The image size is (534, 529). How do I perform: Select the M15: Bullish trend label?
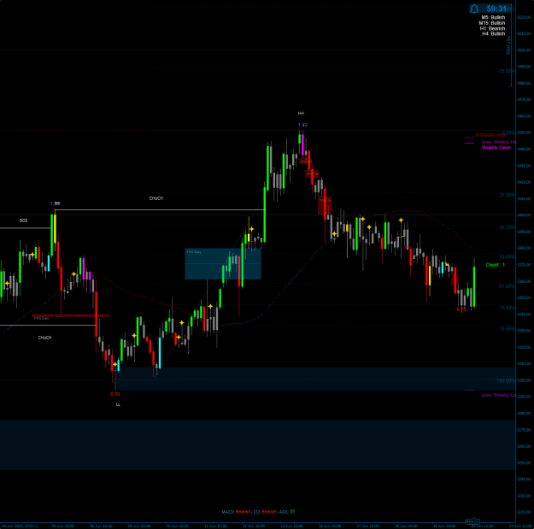[492, 23]
